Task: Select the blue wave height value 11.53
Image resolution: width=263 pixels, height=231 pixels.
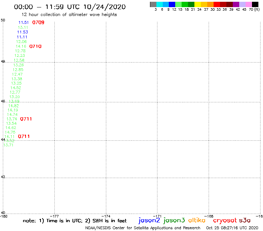Action: [x=23, y=32]
